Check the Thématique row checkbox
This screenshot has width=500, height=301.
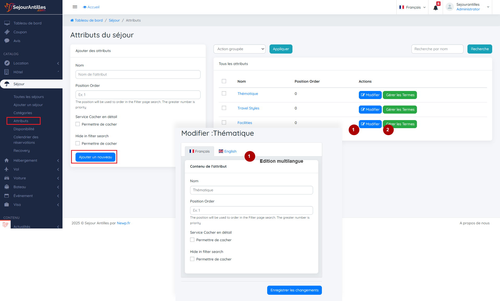[224, 94]
